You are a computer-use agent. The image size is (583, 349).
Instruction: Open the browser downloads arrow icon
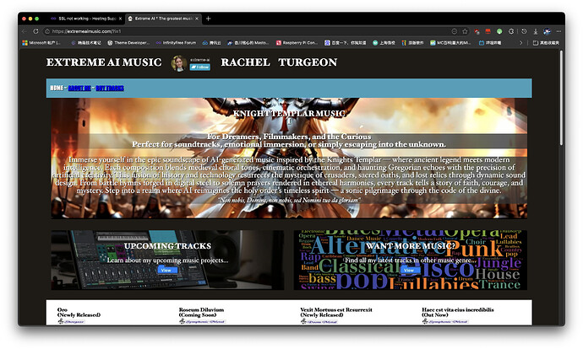(x=536, y=31)
